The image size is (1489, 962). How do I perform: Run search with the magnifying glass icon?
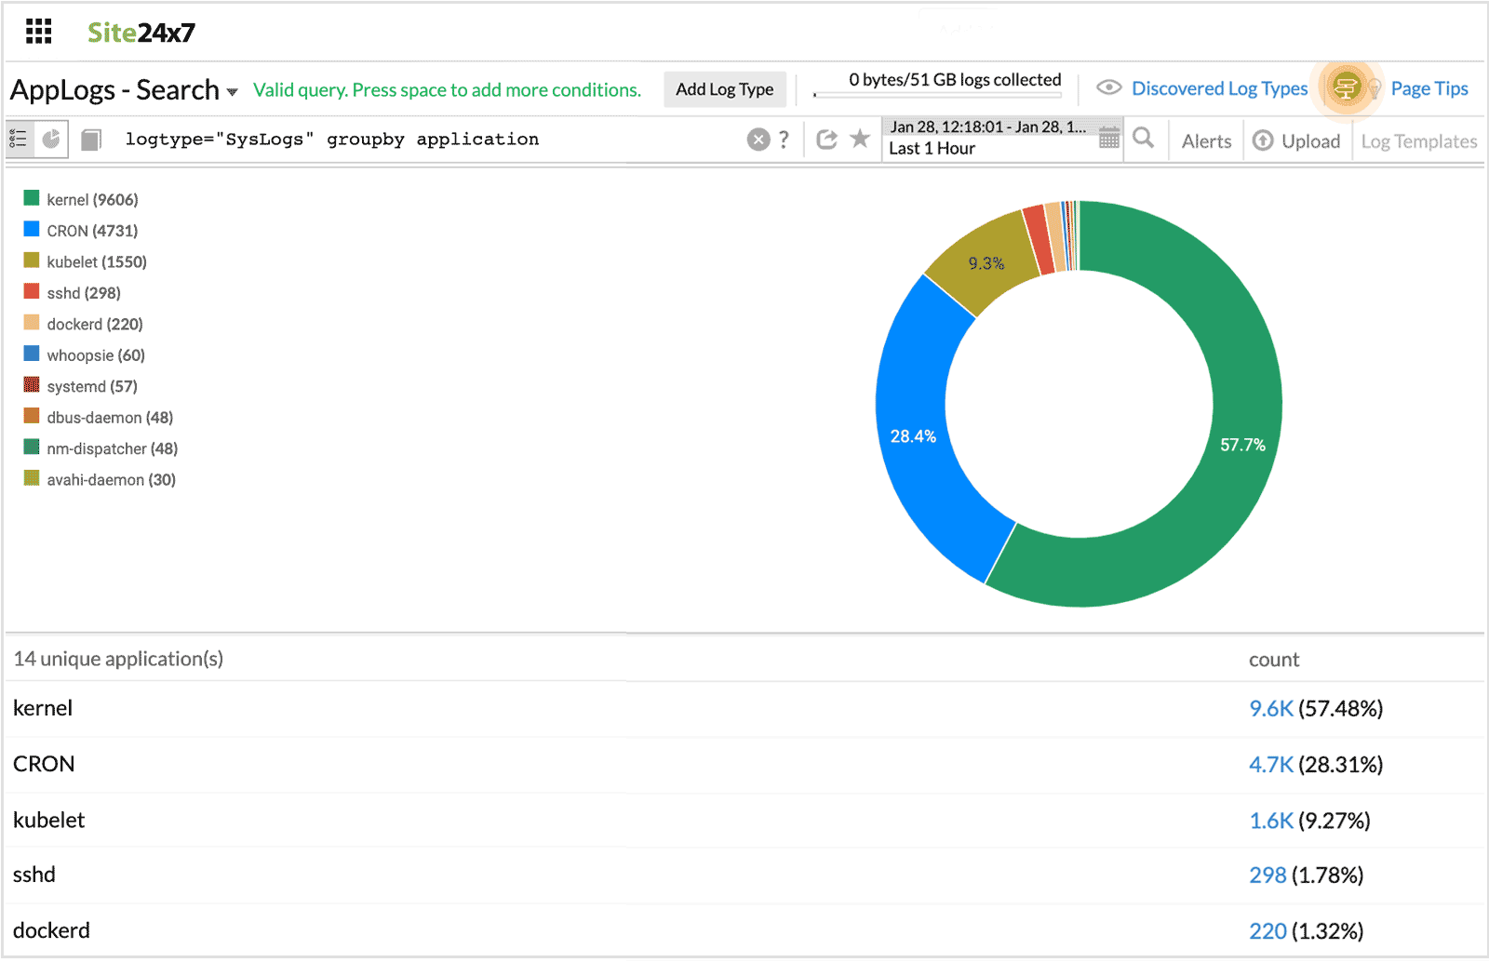[1144, 139]
